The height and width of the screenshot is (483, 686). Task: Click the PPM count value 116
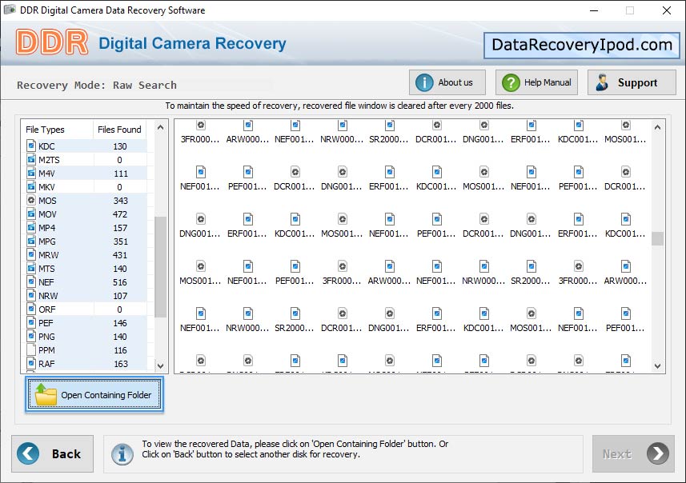coord(120,350)
